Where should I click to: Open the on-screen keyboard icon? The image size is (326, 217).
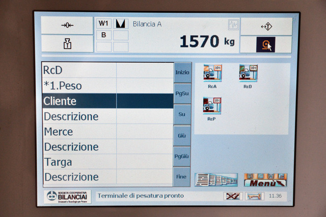tap(216, 180)
